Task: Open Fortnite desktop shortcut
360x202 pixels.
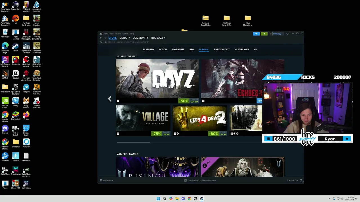Action: (16, 157)
